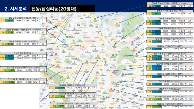Click the purple marker targeted by the 전농동 동아 arrow
The height and width of the screenshot is (109, 194).
pos(56,54)
